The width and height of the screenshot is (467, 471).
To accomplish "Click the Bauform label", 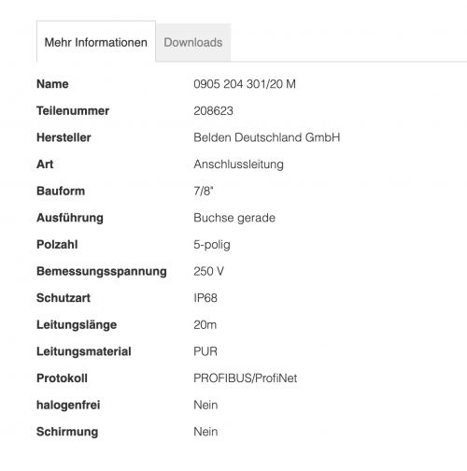I will tap(61, 191).
